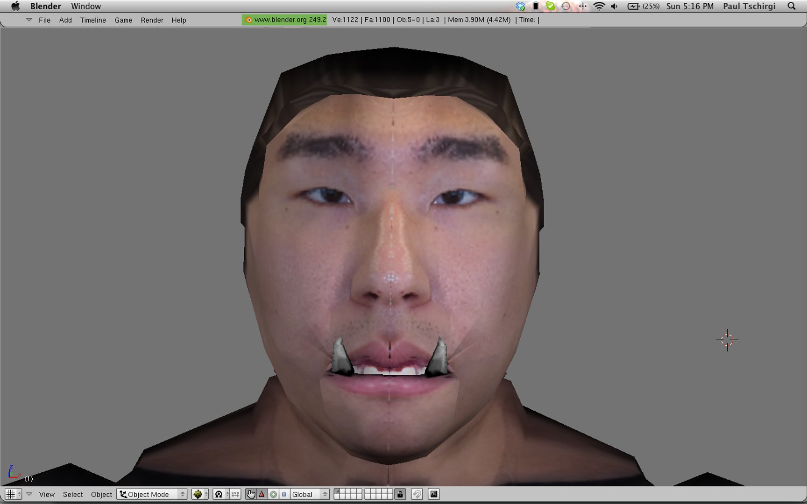The image size is (807, 504).
Task: Open the Object menu in 3D header
Action: point(101,494)
